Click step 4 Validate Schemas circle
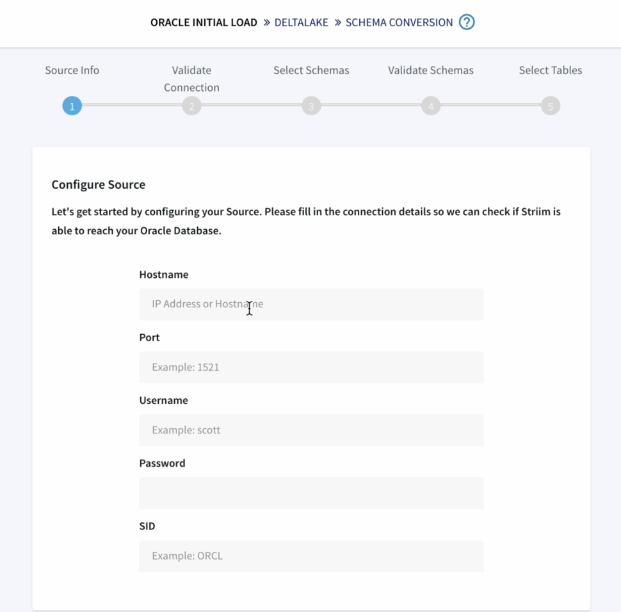Image resolution: width=621 pixels, height=612 pixels. (431, 106)
